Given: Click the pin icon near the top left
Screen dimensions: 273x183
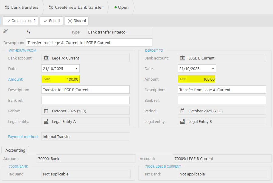Looking at the screenshot, I should coord(5,32).
